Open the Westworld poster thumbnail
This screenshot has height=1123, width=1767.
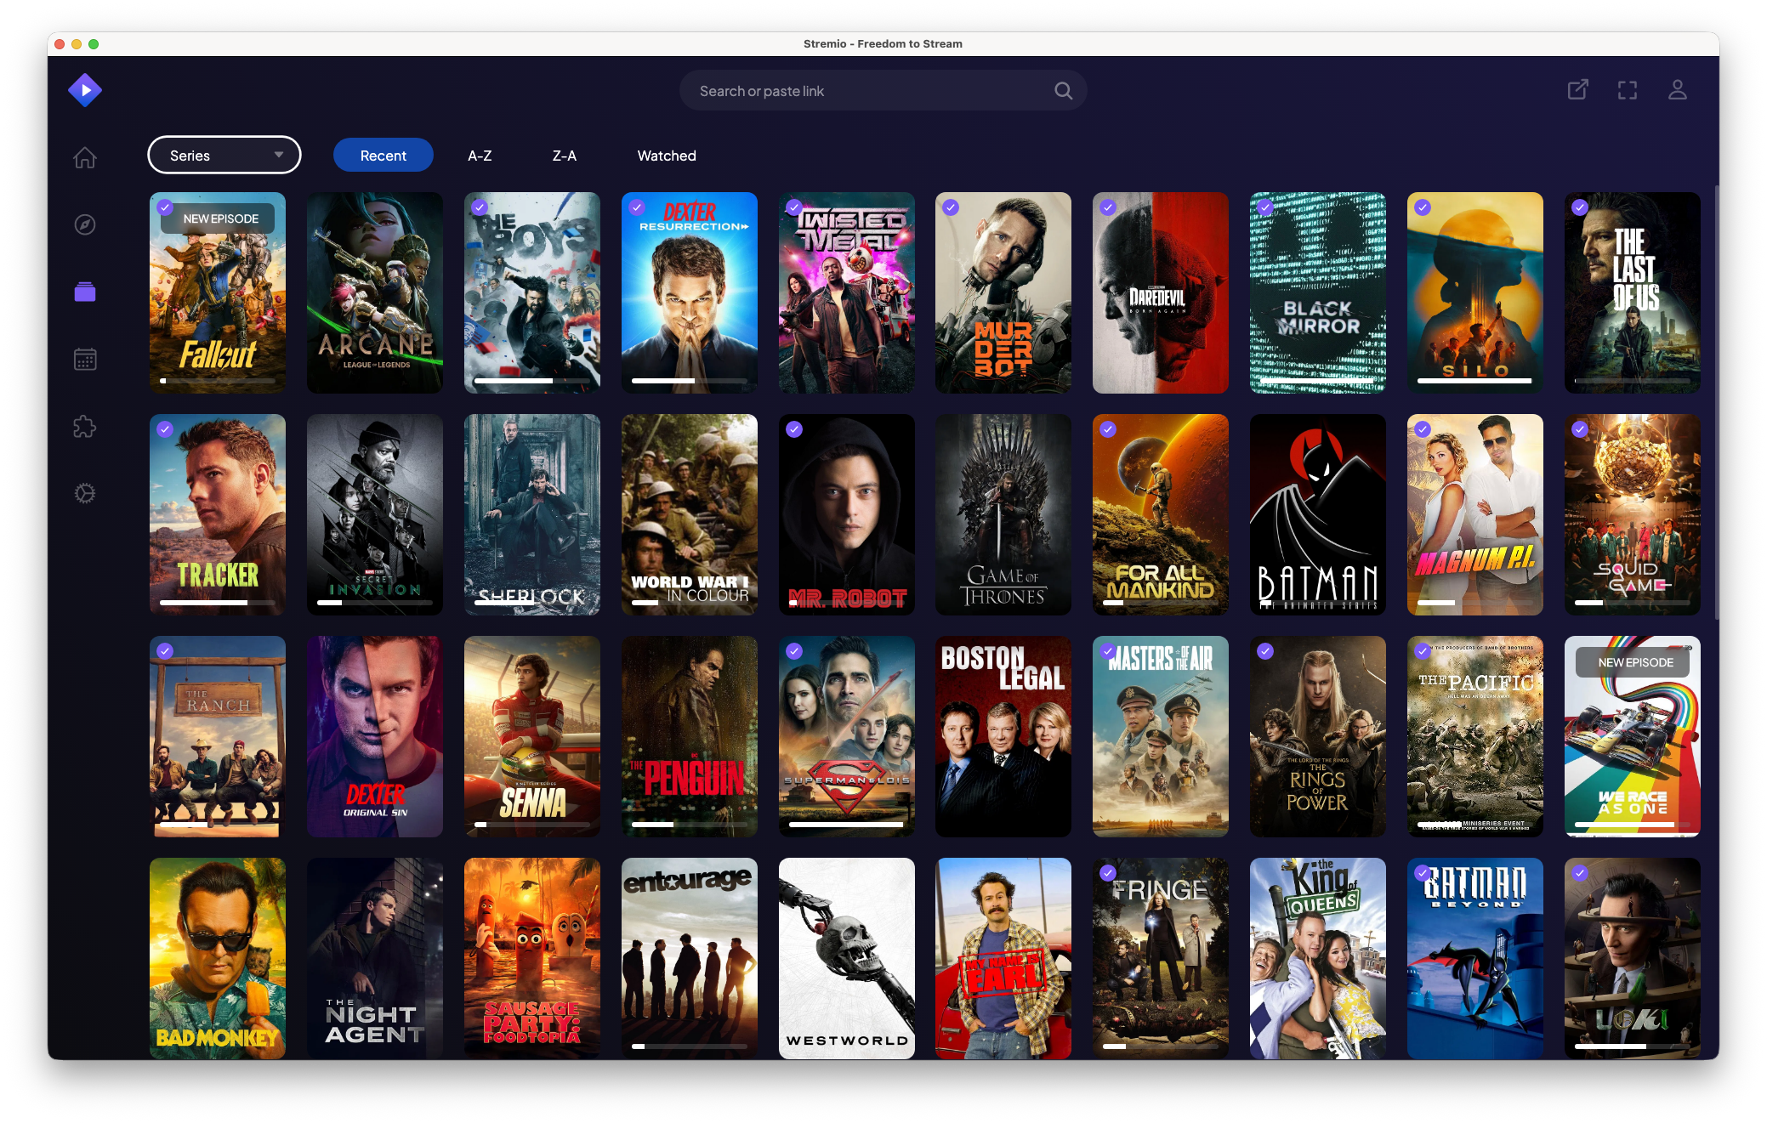(x=847, y=958)
